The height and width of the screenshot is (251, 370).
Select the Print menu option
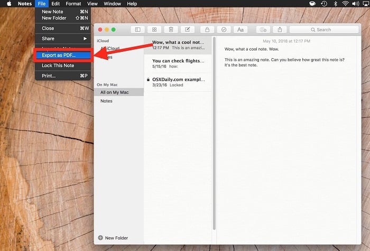tap(49, 76)
